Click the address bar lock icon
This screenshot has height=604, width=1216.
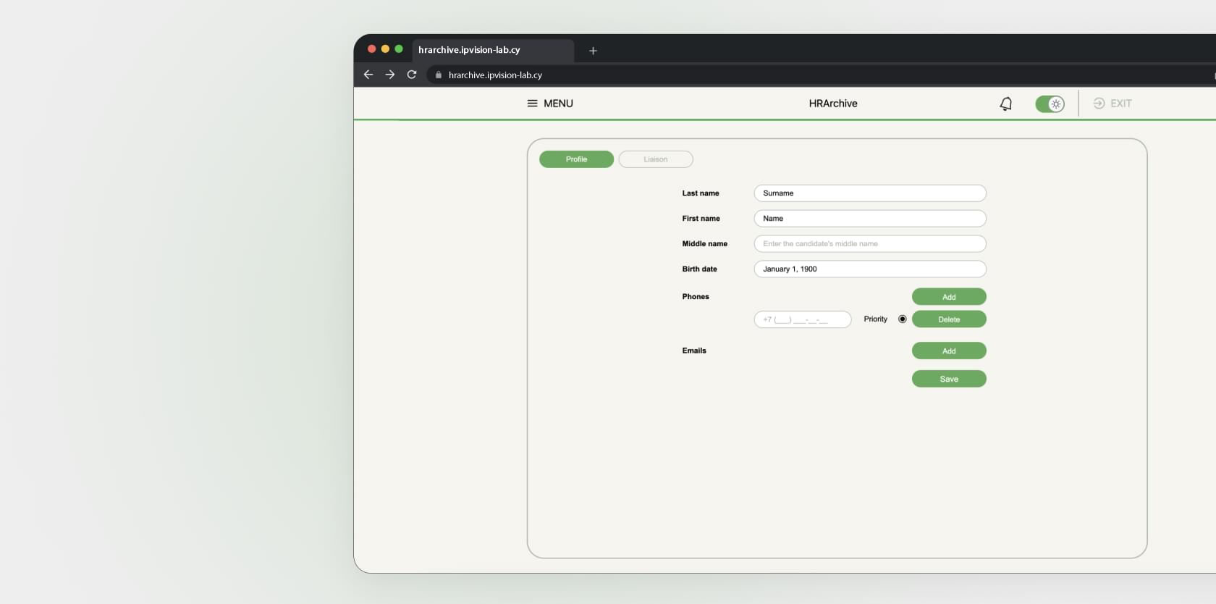[x=439, y=75]
